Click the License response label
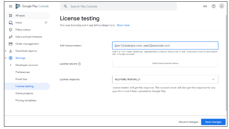The height and width of the screenshot is (129, 229). point(70,79)
